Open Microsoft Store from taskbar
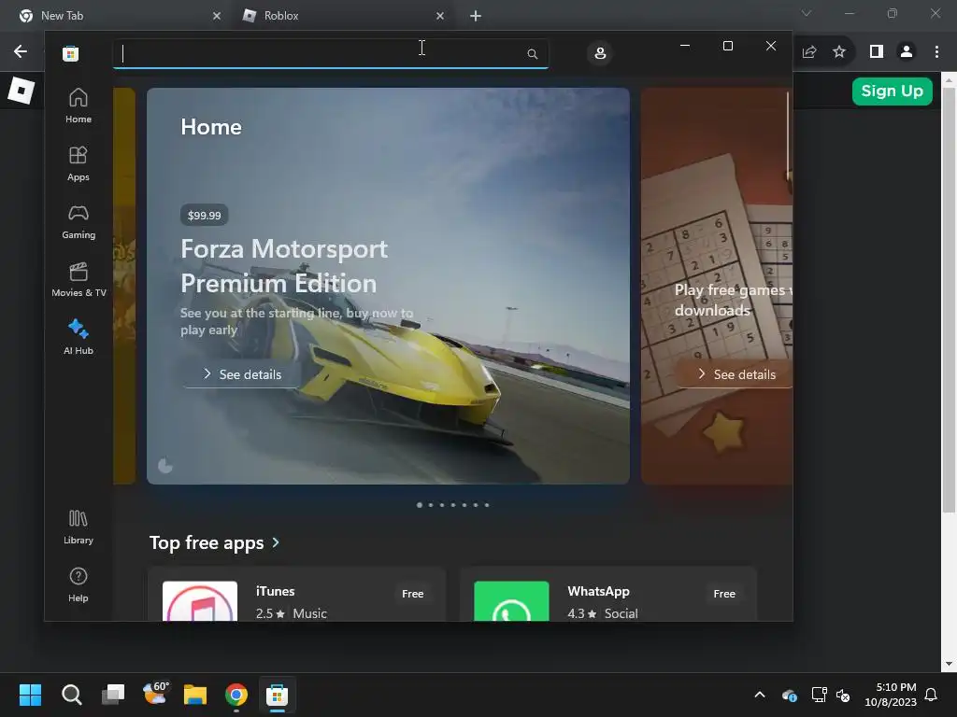957x717 pixels. 277,695
